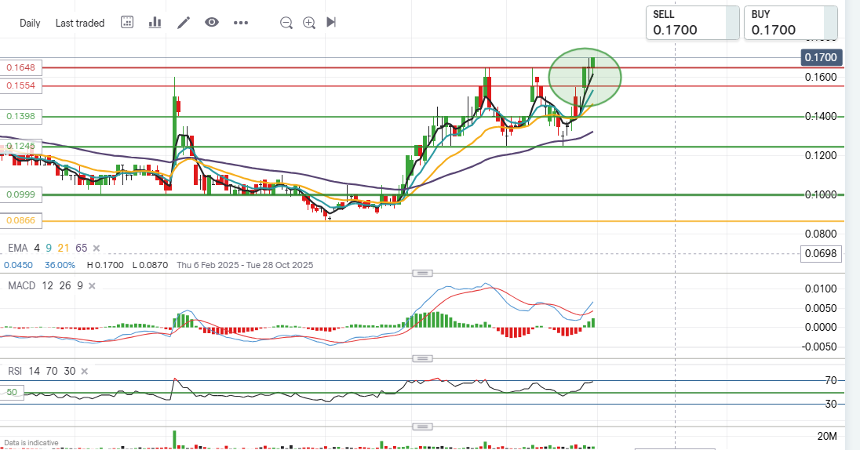Click the resize handle above the RSI panel

click(x=423, y=359)
